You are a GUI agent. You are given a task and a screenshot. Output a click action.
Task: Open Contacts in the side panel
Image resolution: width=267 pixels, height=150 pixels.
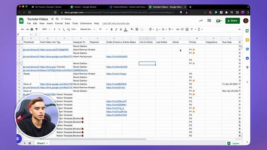click(247, 58)
